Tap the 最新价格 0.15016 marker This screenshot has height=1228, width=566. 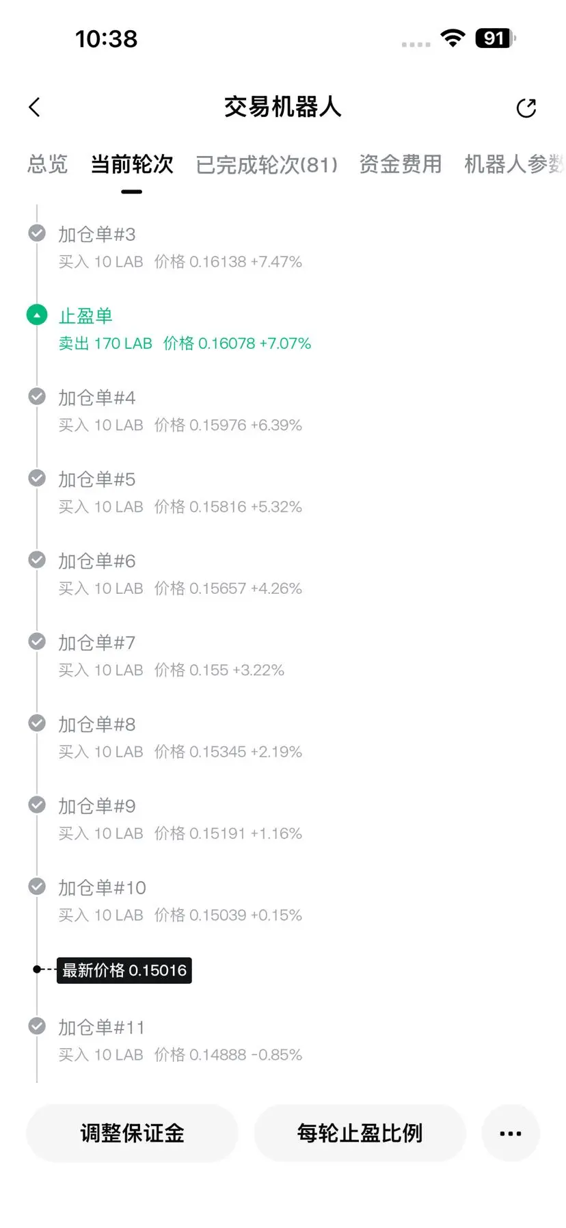(124, 970)
